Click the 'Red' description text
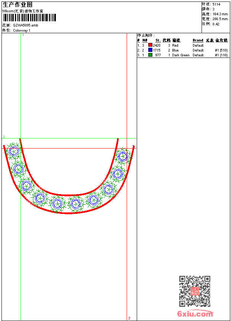The height and width of the screenshot is (321, 231). pyautogui.click(x=175, y=46)
